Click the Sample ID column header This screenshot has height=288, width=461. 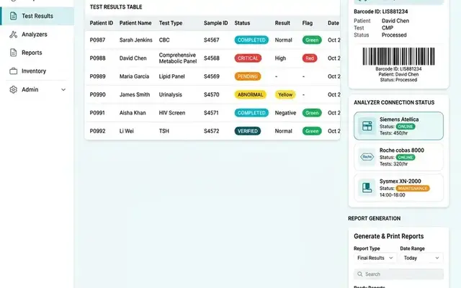click(x=216, y=23)
